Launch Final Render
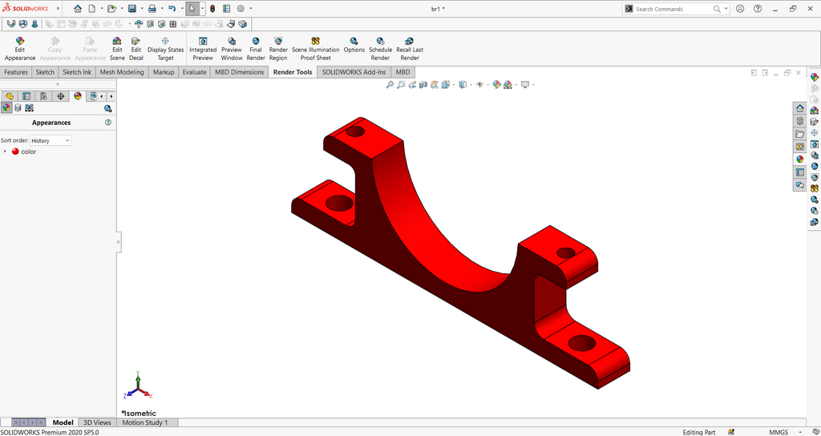This screenshot has height=436, width=821. click(x=256, y=49)
